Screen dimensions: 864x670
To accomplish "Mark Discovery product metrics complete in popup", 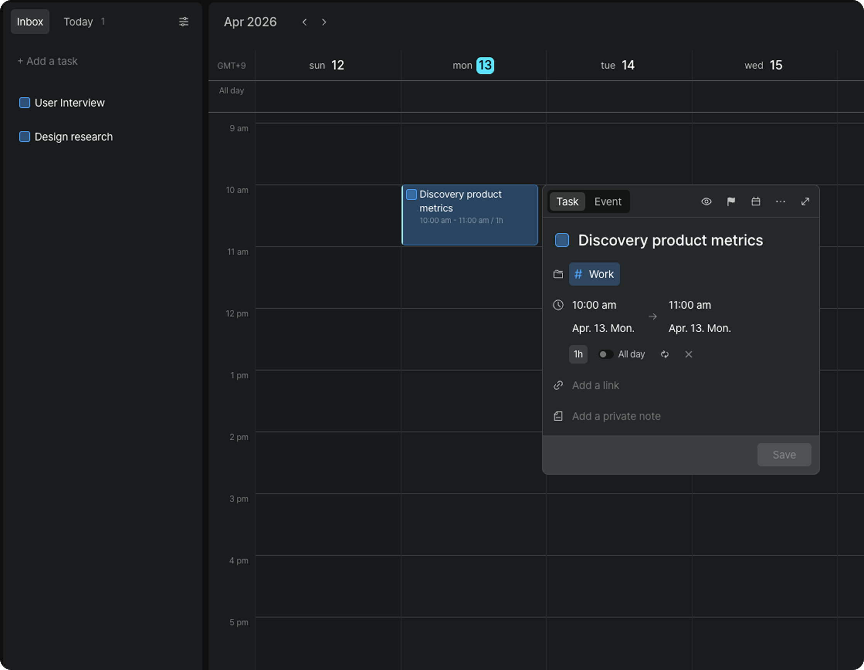I will point(562,240).
